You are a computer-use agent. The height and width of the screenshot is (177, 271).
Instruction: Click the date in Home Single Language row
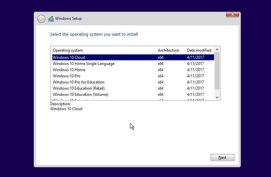coord(195,64)
